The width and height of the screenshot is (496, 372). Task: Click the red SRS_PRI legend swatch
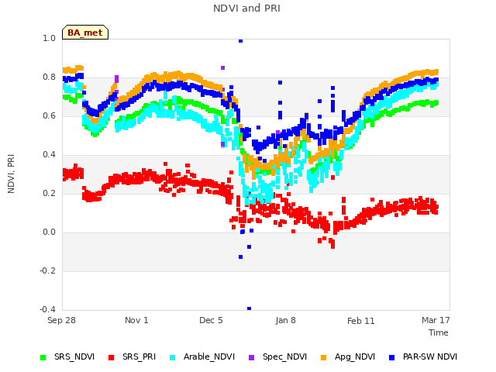tap(111, 358)
